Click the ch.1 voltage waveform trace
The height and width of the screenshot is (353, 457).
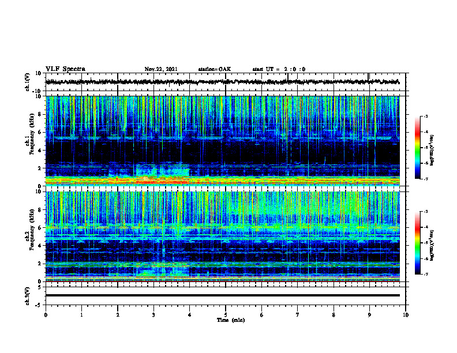222,82
